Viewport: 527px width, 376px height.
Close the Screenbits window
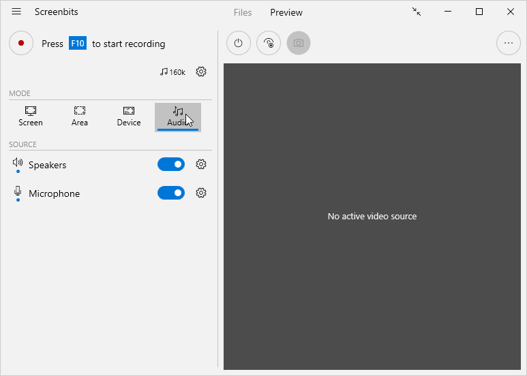pyautogui.click(x=511, y=12)
